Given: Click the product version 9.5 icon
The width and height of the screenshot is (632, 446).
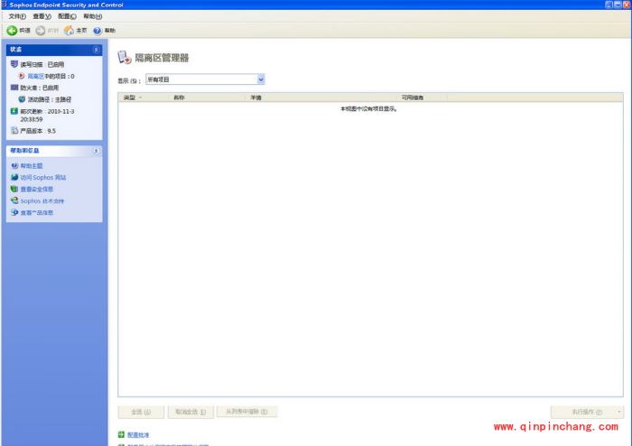Looking at the screenshot, I should (14, 131).
